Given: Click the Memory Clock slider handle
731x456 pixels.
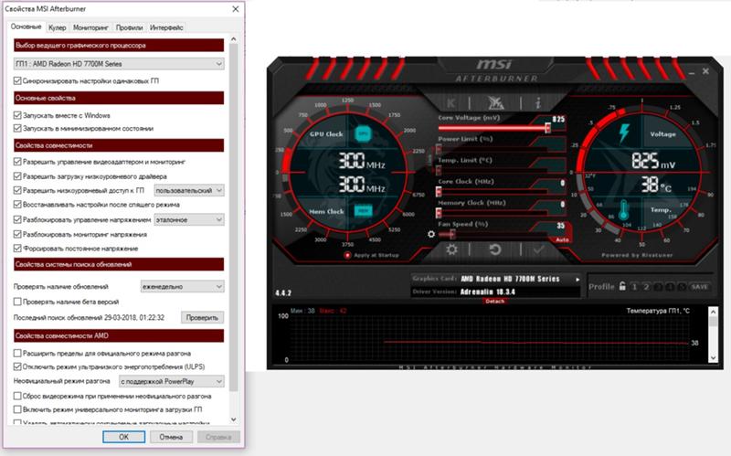Looking at the screenshot, I should click(x=439, y=213).
